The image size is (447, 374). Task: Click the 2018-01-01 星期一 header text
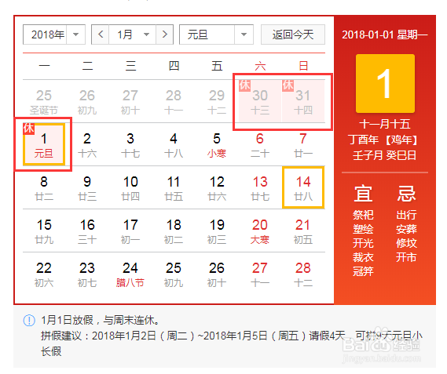tap(385, 34)
